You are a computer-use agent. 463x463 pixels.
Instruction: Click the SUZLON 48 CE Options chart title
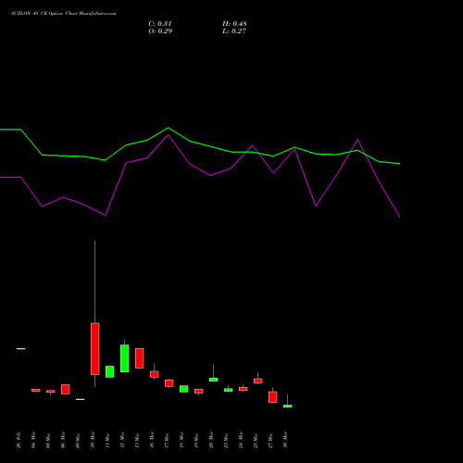tap(64, 14)
